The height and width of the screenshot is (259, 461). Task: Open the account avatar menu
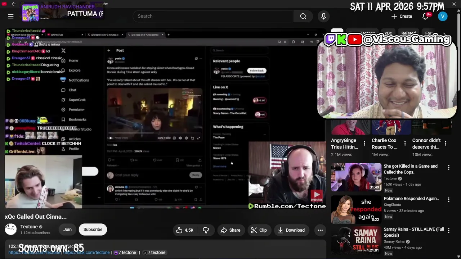[x=443, y=16]
